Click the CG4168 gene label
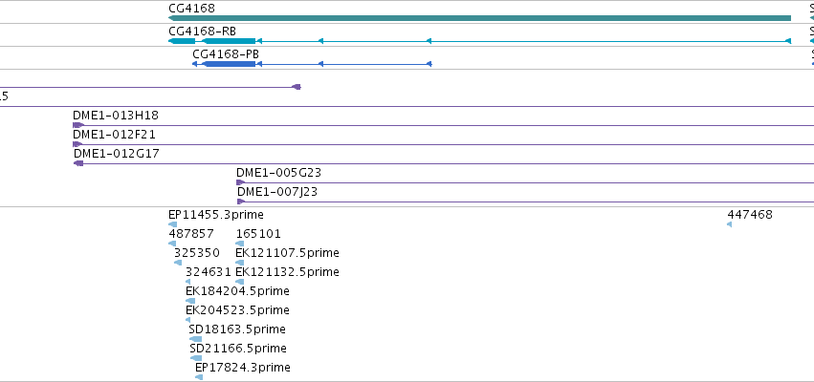Viewport: 814px width, 382px height. pos(191,9)
